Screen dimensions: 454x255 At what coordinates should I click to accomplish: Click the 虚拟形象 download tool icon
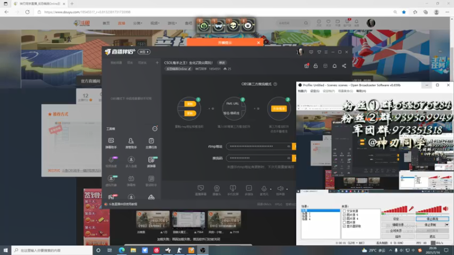(x=111, y=179)
